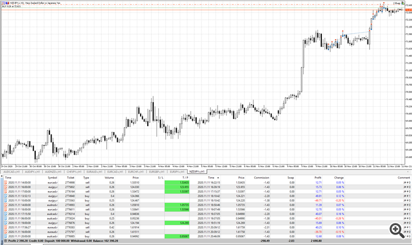Screen dimensions: 412x245
Task: Click the summary row circle icon beside Profit
Action: coord(5,241)
